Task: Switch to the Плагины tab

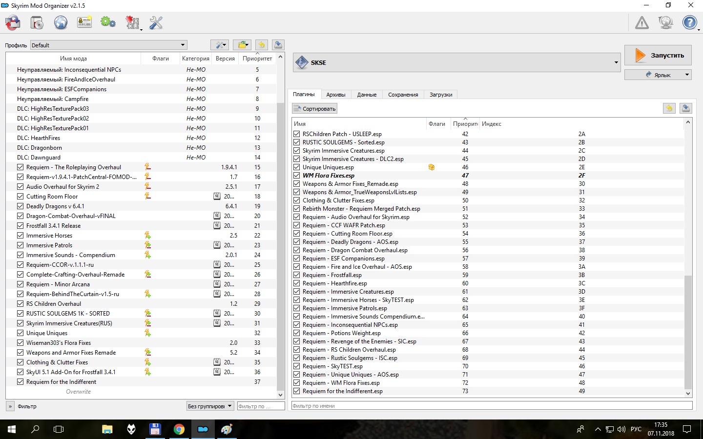Action: (x=304, y=95)
